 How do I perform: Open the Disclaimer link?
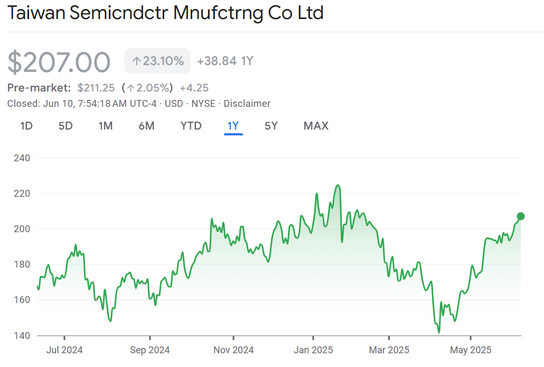click(x=247, y=104)
